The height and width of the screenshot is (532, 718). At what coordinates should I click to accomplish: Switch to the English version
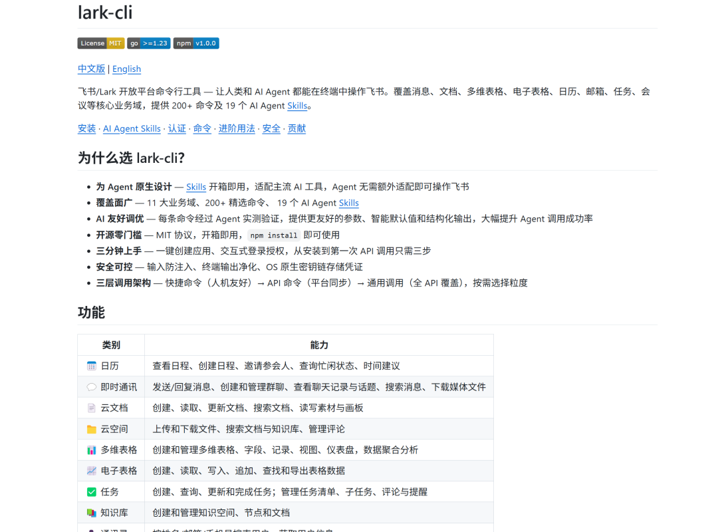click(x=126, y=68)
